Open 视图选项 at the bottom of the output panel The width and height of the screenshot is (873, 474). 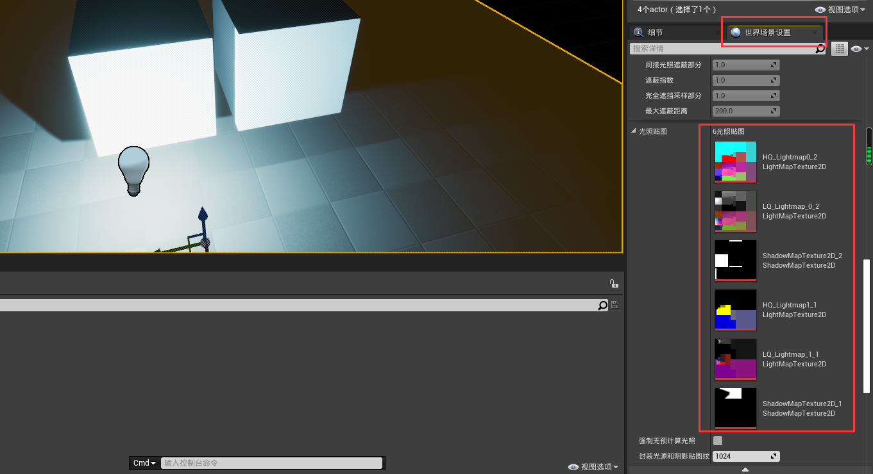pyautogui.click(x=593, y=467)
